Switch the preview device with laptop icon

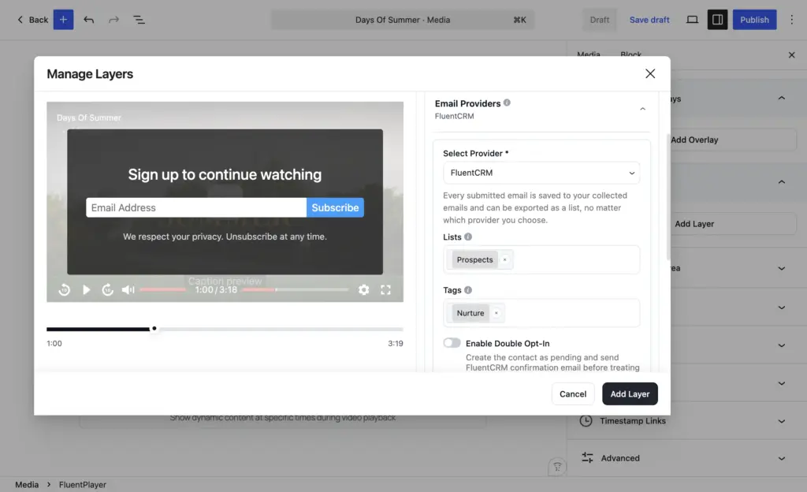pos(692,20)
